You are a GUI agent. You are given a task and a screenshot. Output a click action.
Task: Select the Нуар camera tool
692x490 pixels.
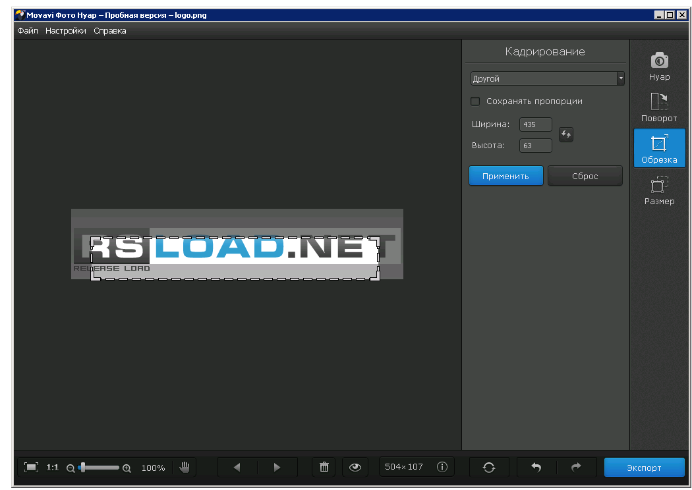click(x=659, y=66)
